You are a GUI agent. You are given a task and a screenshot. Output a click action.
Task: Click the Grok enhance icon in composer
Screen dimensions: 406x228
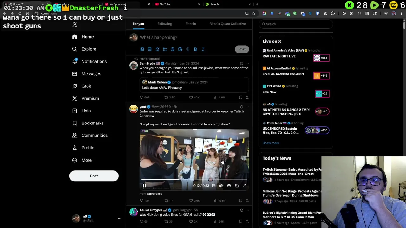(157, 49)
